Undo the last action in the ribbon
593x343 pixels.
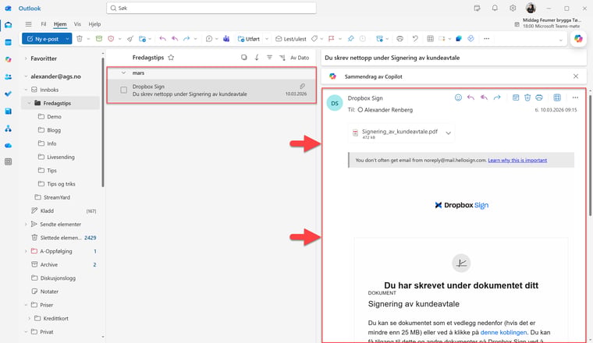(415, 38)
